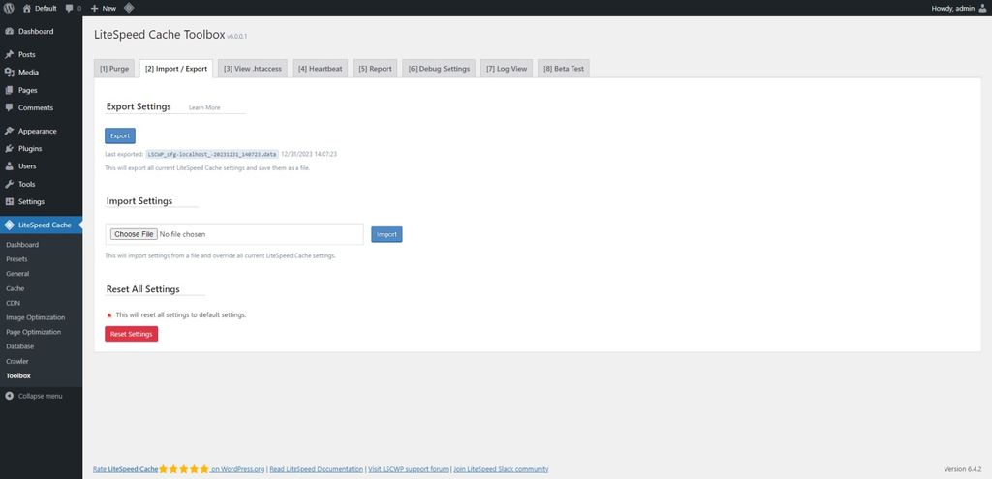
Task: Switch to the [8] Beta Test tab
Action: pos(564,69)
